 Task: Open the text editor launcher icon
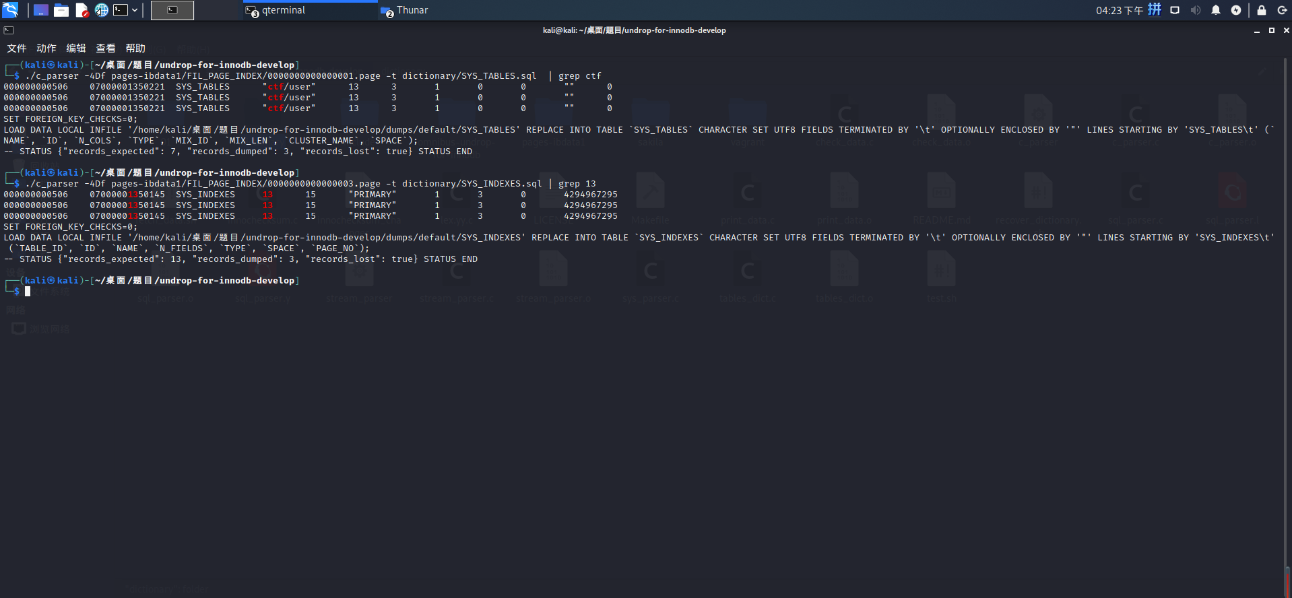click(x=82, y=10)
